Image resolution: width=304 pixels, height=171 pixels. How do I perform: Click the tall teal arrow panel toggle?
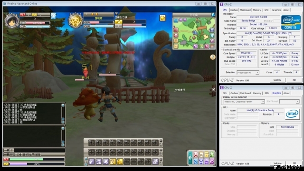190,158
